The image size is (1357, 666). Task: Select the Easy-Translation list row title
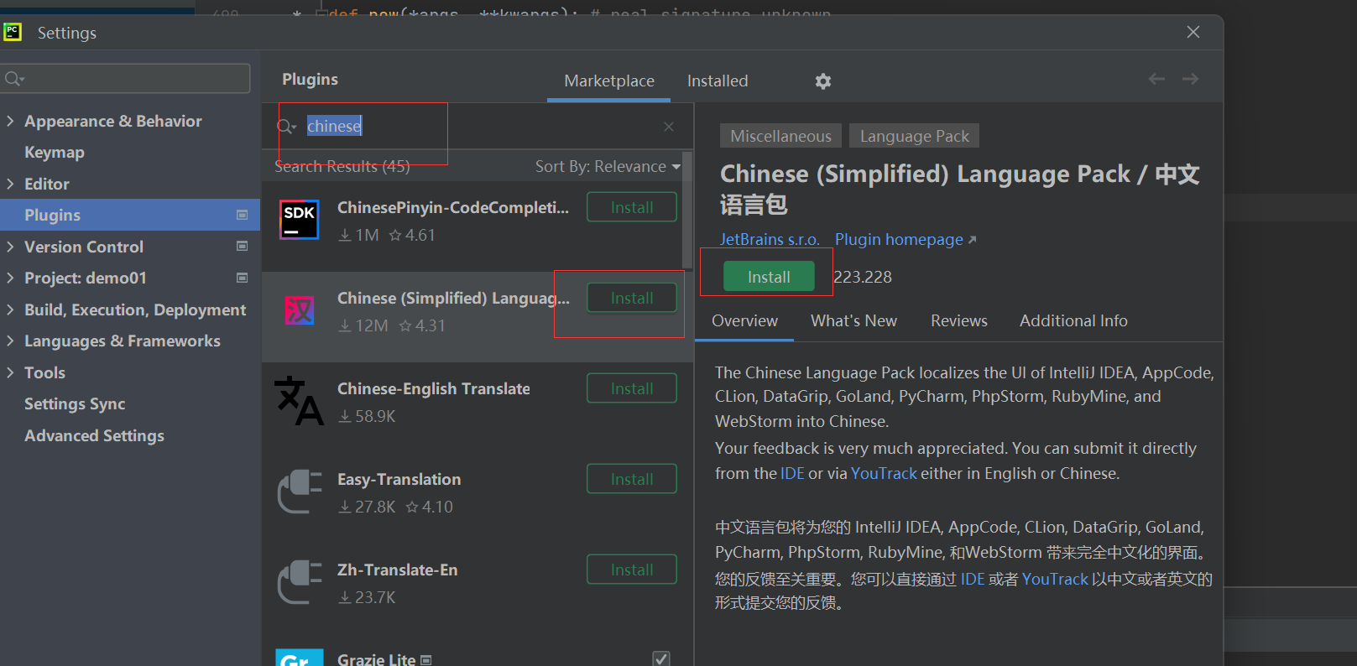(x=399, y=479)
